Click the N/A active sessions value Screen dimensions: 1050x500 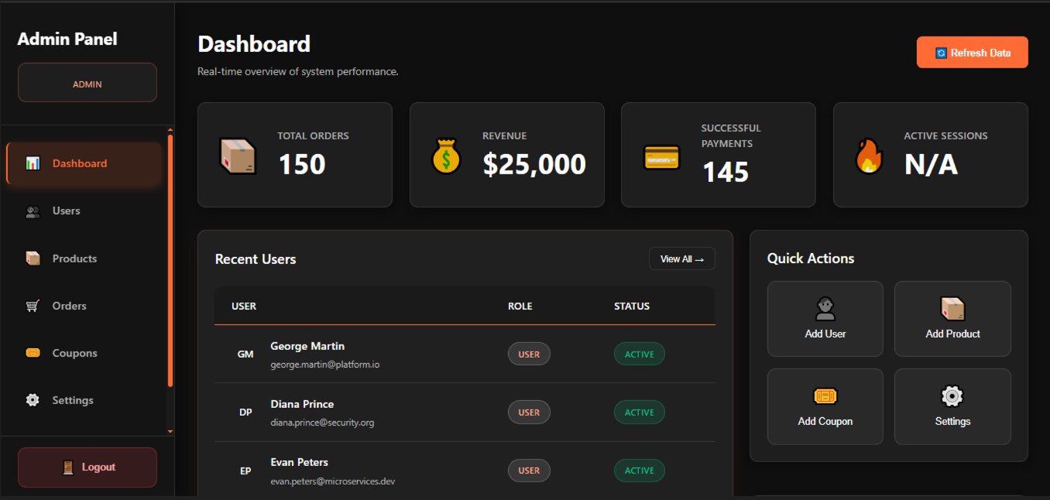(x=931, y=164)
